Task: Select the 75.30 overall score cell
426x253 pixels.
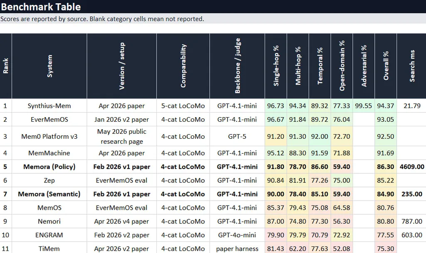Action: (386, 248)
